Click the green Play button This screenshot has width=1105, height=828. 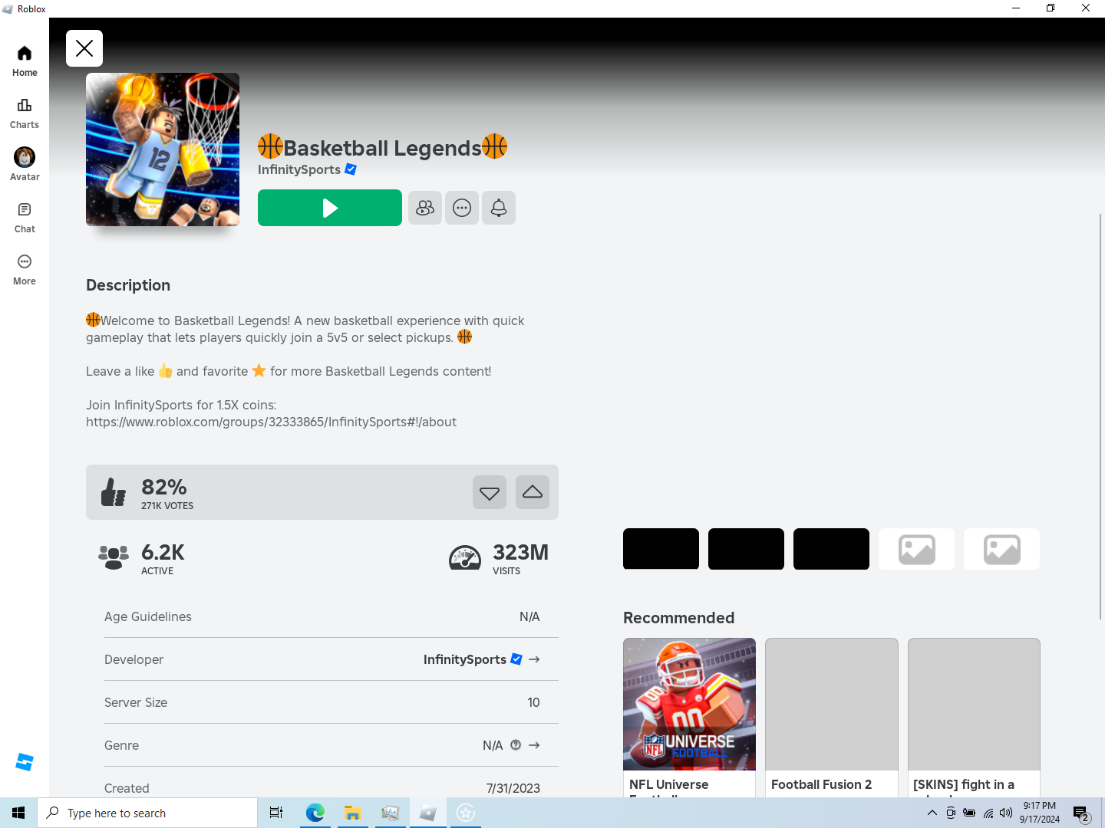pos(330,208)
